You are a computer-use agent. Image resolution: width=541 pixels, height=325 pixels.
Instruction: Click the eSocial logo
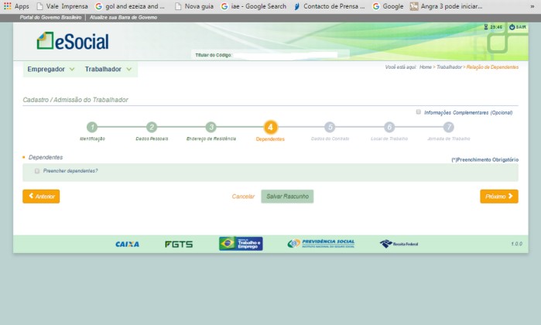[72, 41]
